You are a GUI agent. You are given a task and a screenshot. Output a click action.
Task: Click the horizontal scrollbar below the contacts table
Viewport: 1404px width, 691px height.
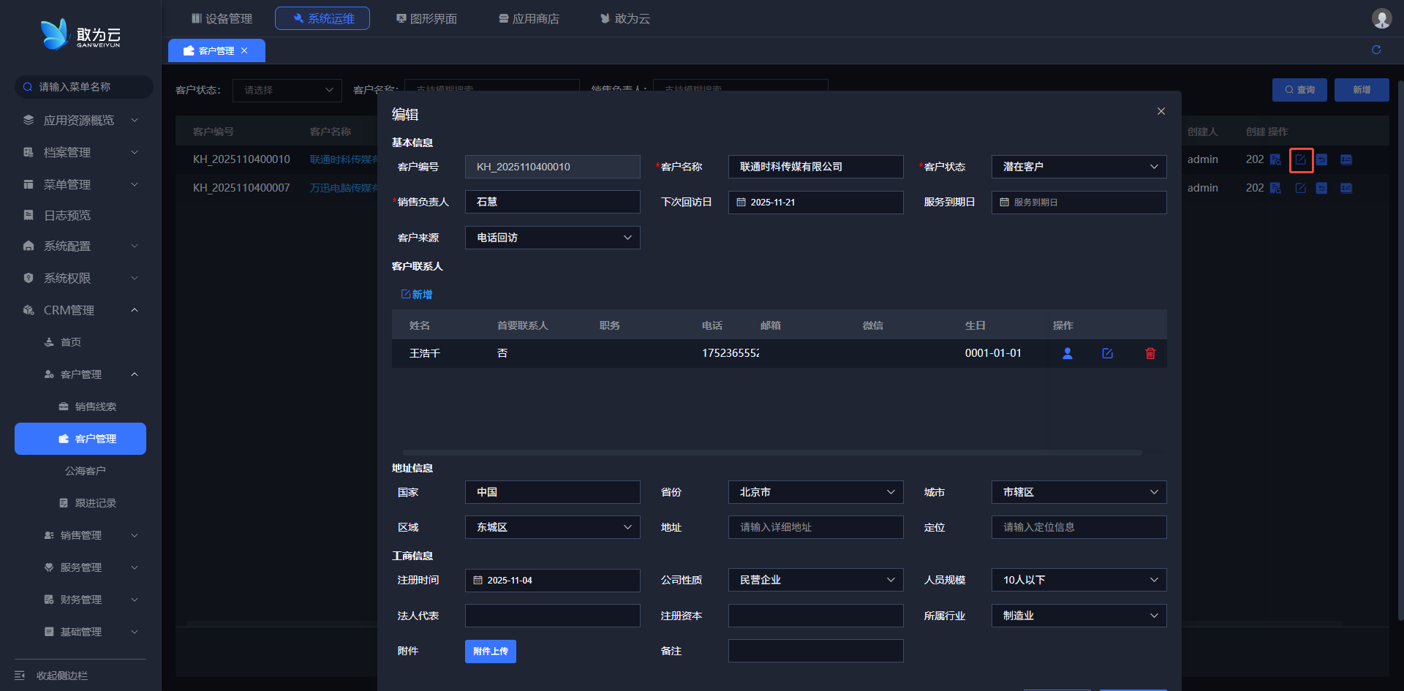click(x=771, y=453)
